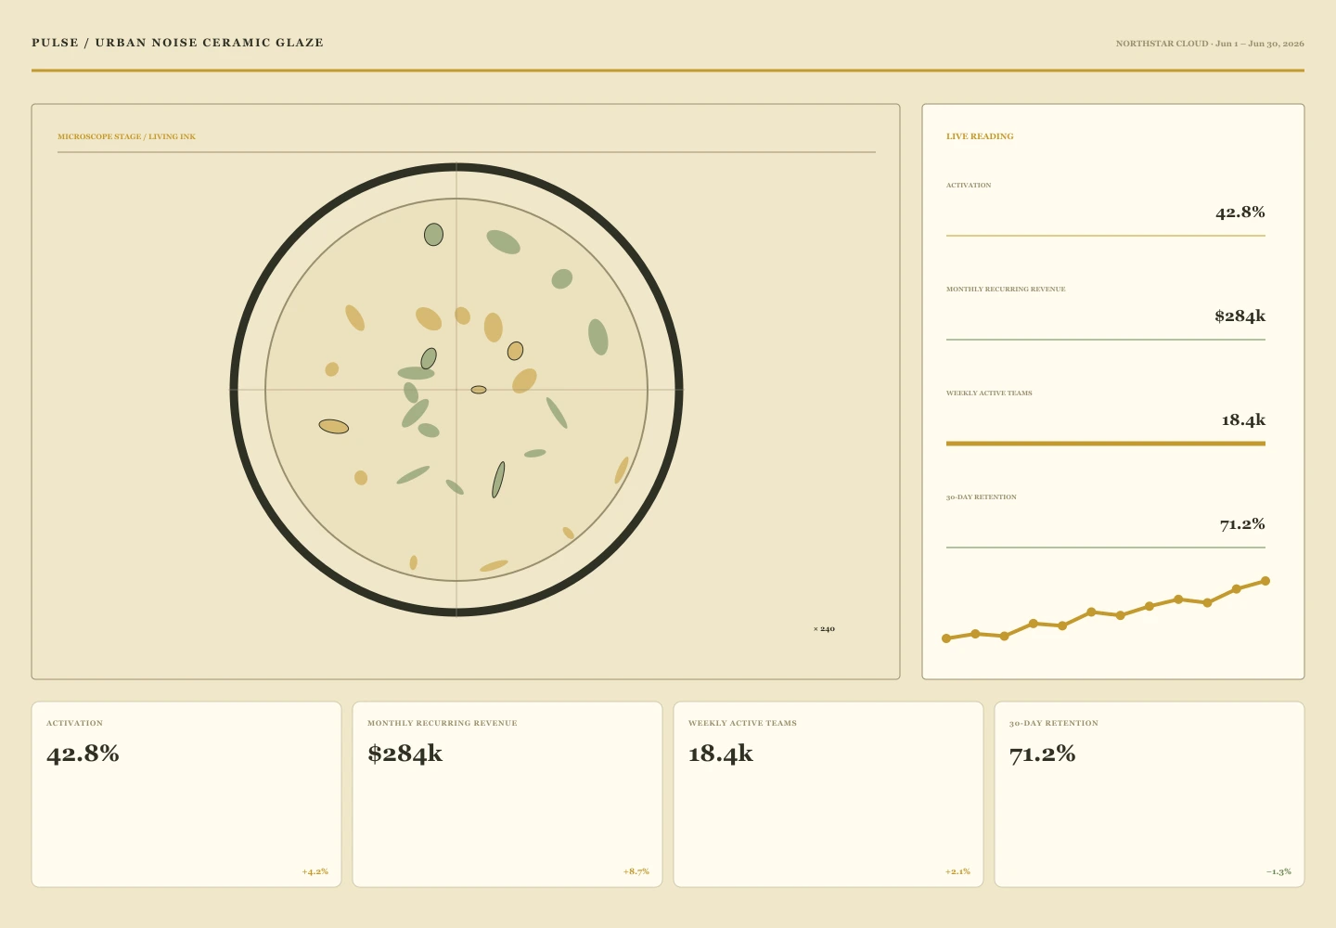1336x928 pixels.
Task: Click the "PULSE / URBAN NOISE CERAMIC GLAZE" title
Action: [x=177, y=43]
